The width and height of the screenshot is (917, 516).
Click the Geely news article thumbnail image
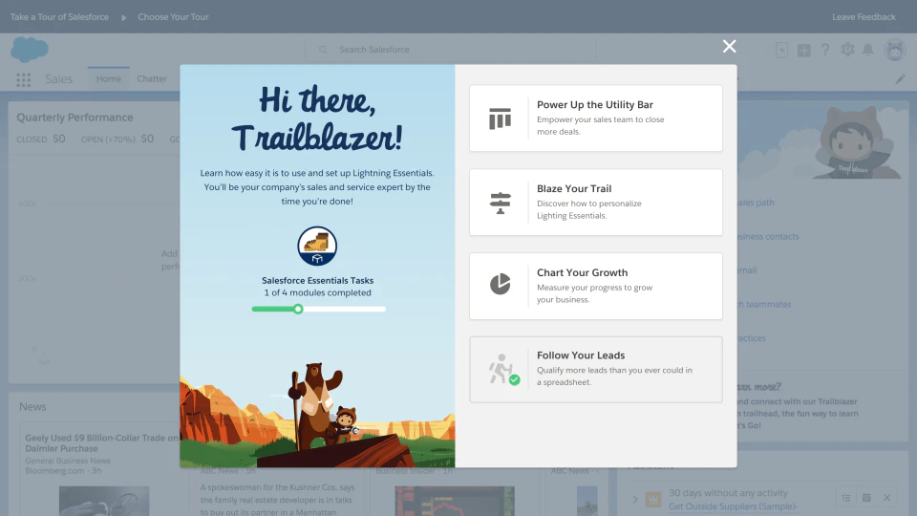pos(104,501)
